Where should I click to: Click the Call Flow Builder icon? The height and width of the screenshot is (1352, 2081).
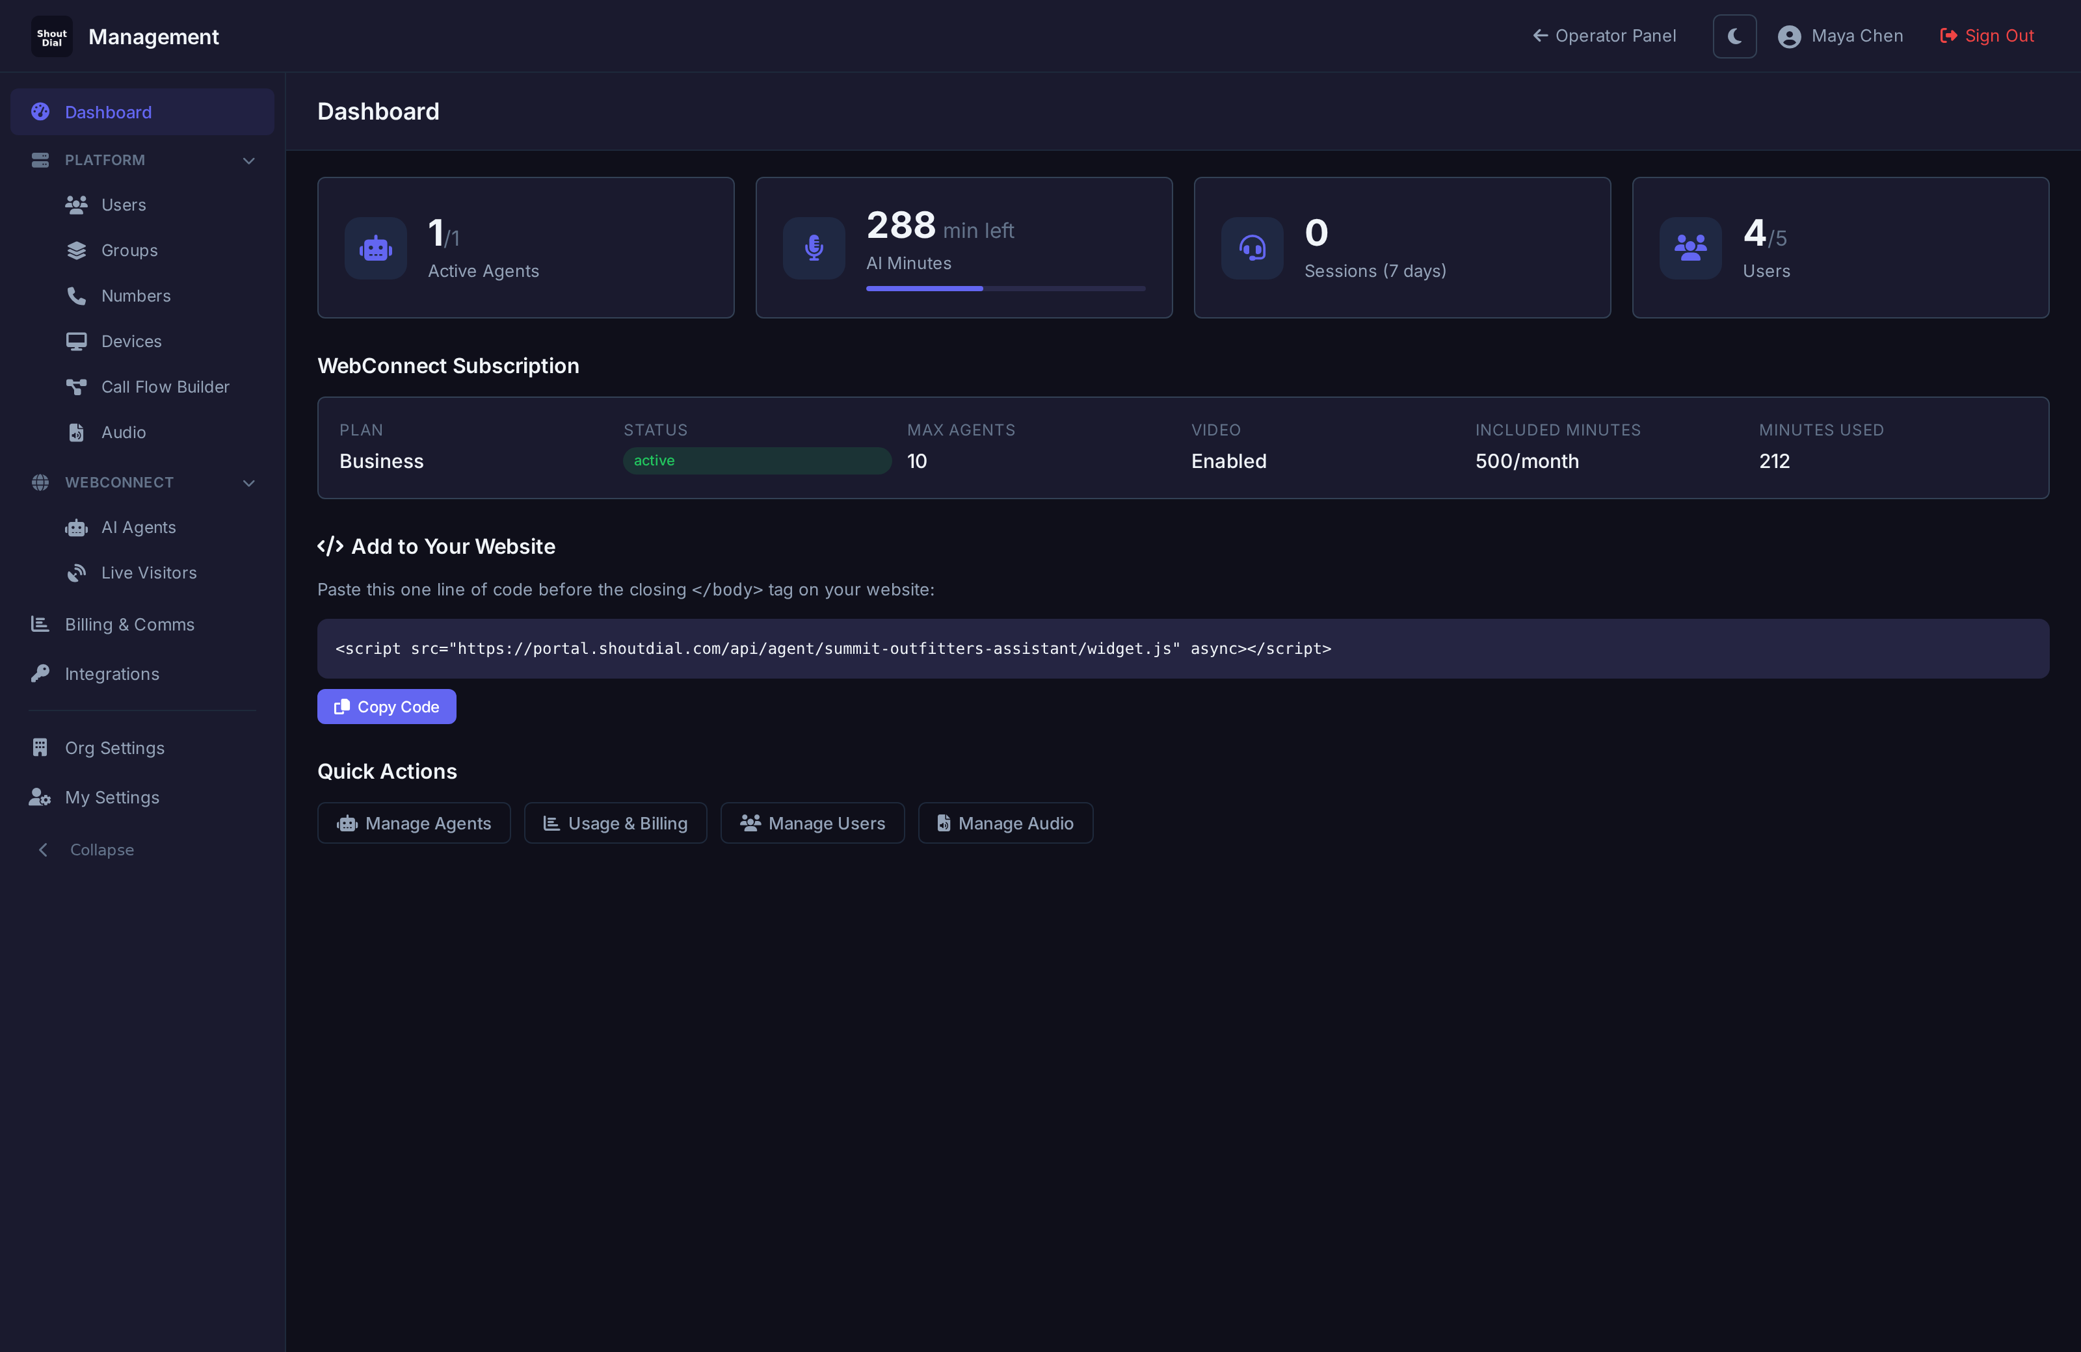click(x=77, y=387)
